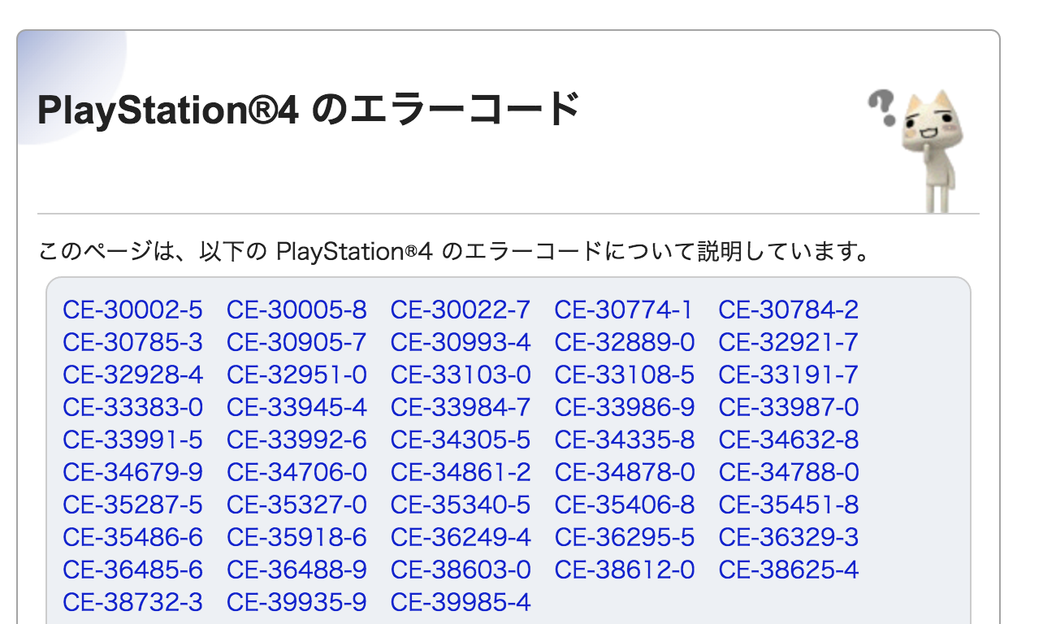The width and height of the screenshot is (1043, 624).
Task: View details for CE-34861-2
Action: tap(461, 472)
